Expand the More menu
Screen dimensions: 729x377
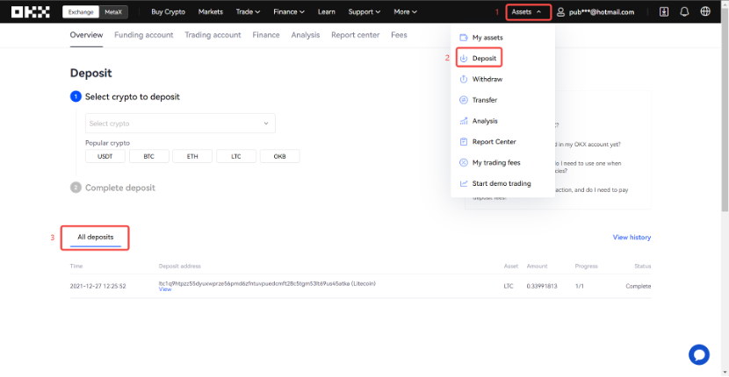click(405, 12)
